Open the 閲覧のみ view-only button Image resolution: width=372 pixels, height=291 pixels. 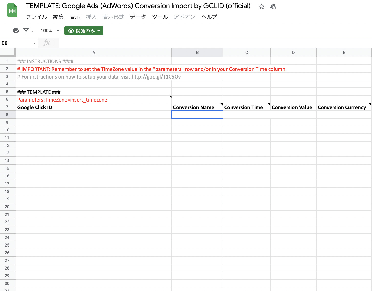click(84, 31)
